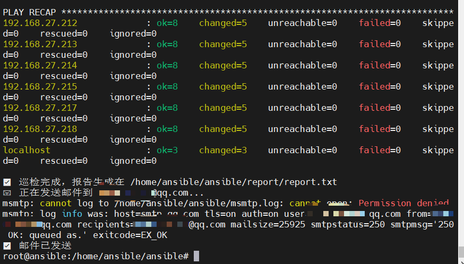The width and height of the screenshot is (464, 264).
Task: Click the /home/ansible/ansible/report/report.txt path
Action: click(234, 182)
